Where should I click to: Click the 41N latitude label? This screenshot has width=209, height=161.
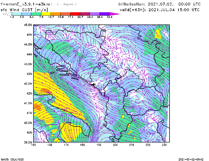pyautogui.click(x=29, y=113)
